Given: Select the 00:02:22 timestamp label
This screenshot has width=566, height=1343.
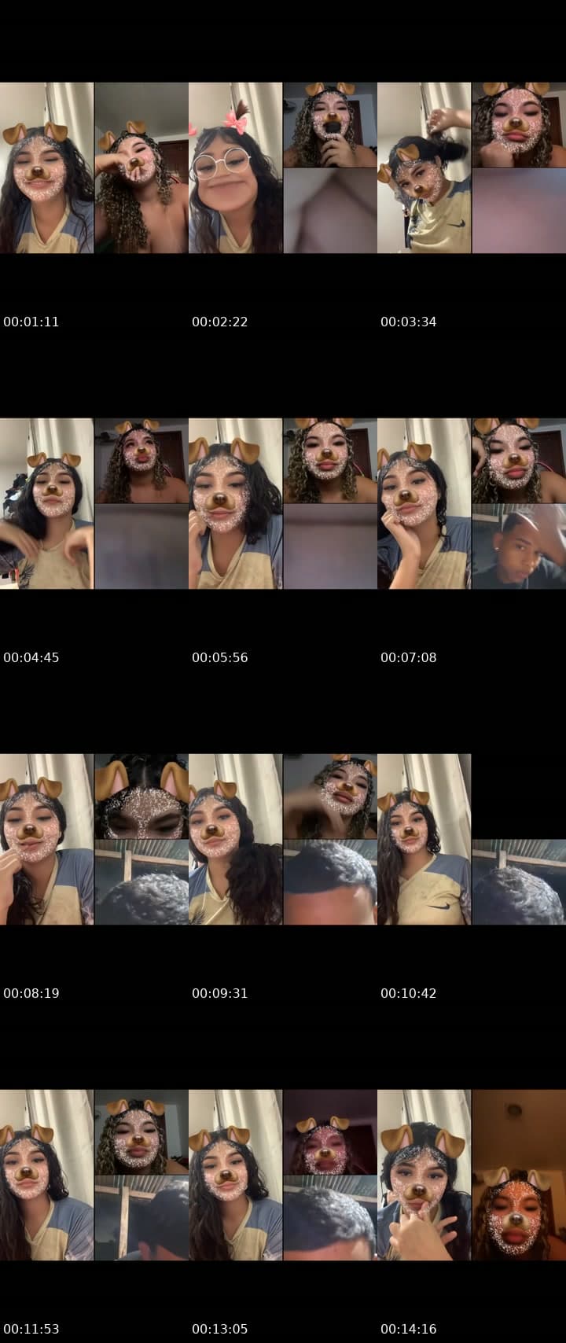Looking at the screenshot, I should [220, 322].
